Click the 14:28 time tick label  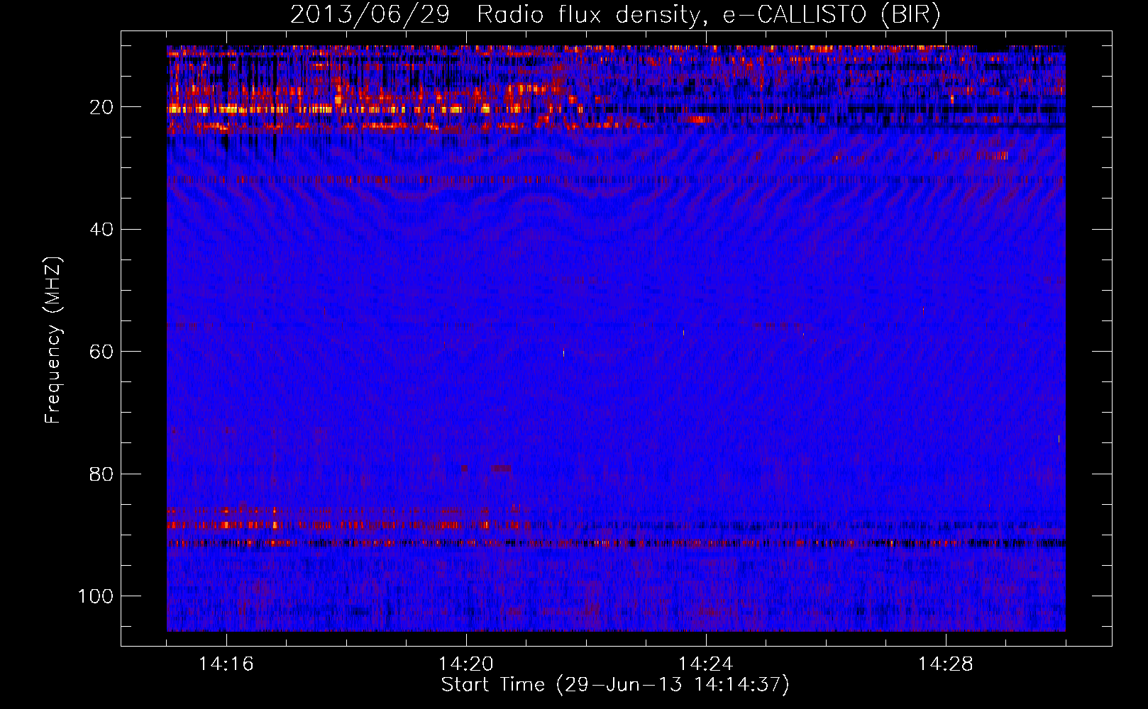click(x=946, y=664)
